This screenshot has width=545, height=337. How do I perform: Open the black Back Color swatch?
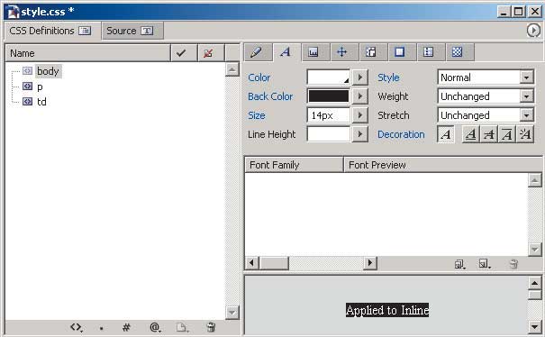pyautogui.click(x=329, y=96)
